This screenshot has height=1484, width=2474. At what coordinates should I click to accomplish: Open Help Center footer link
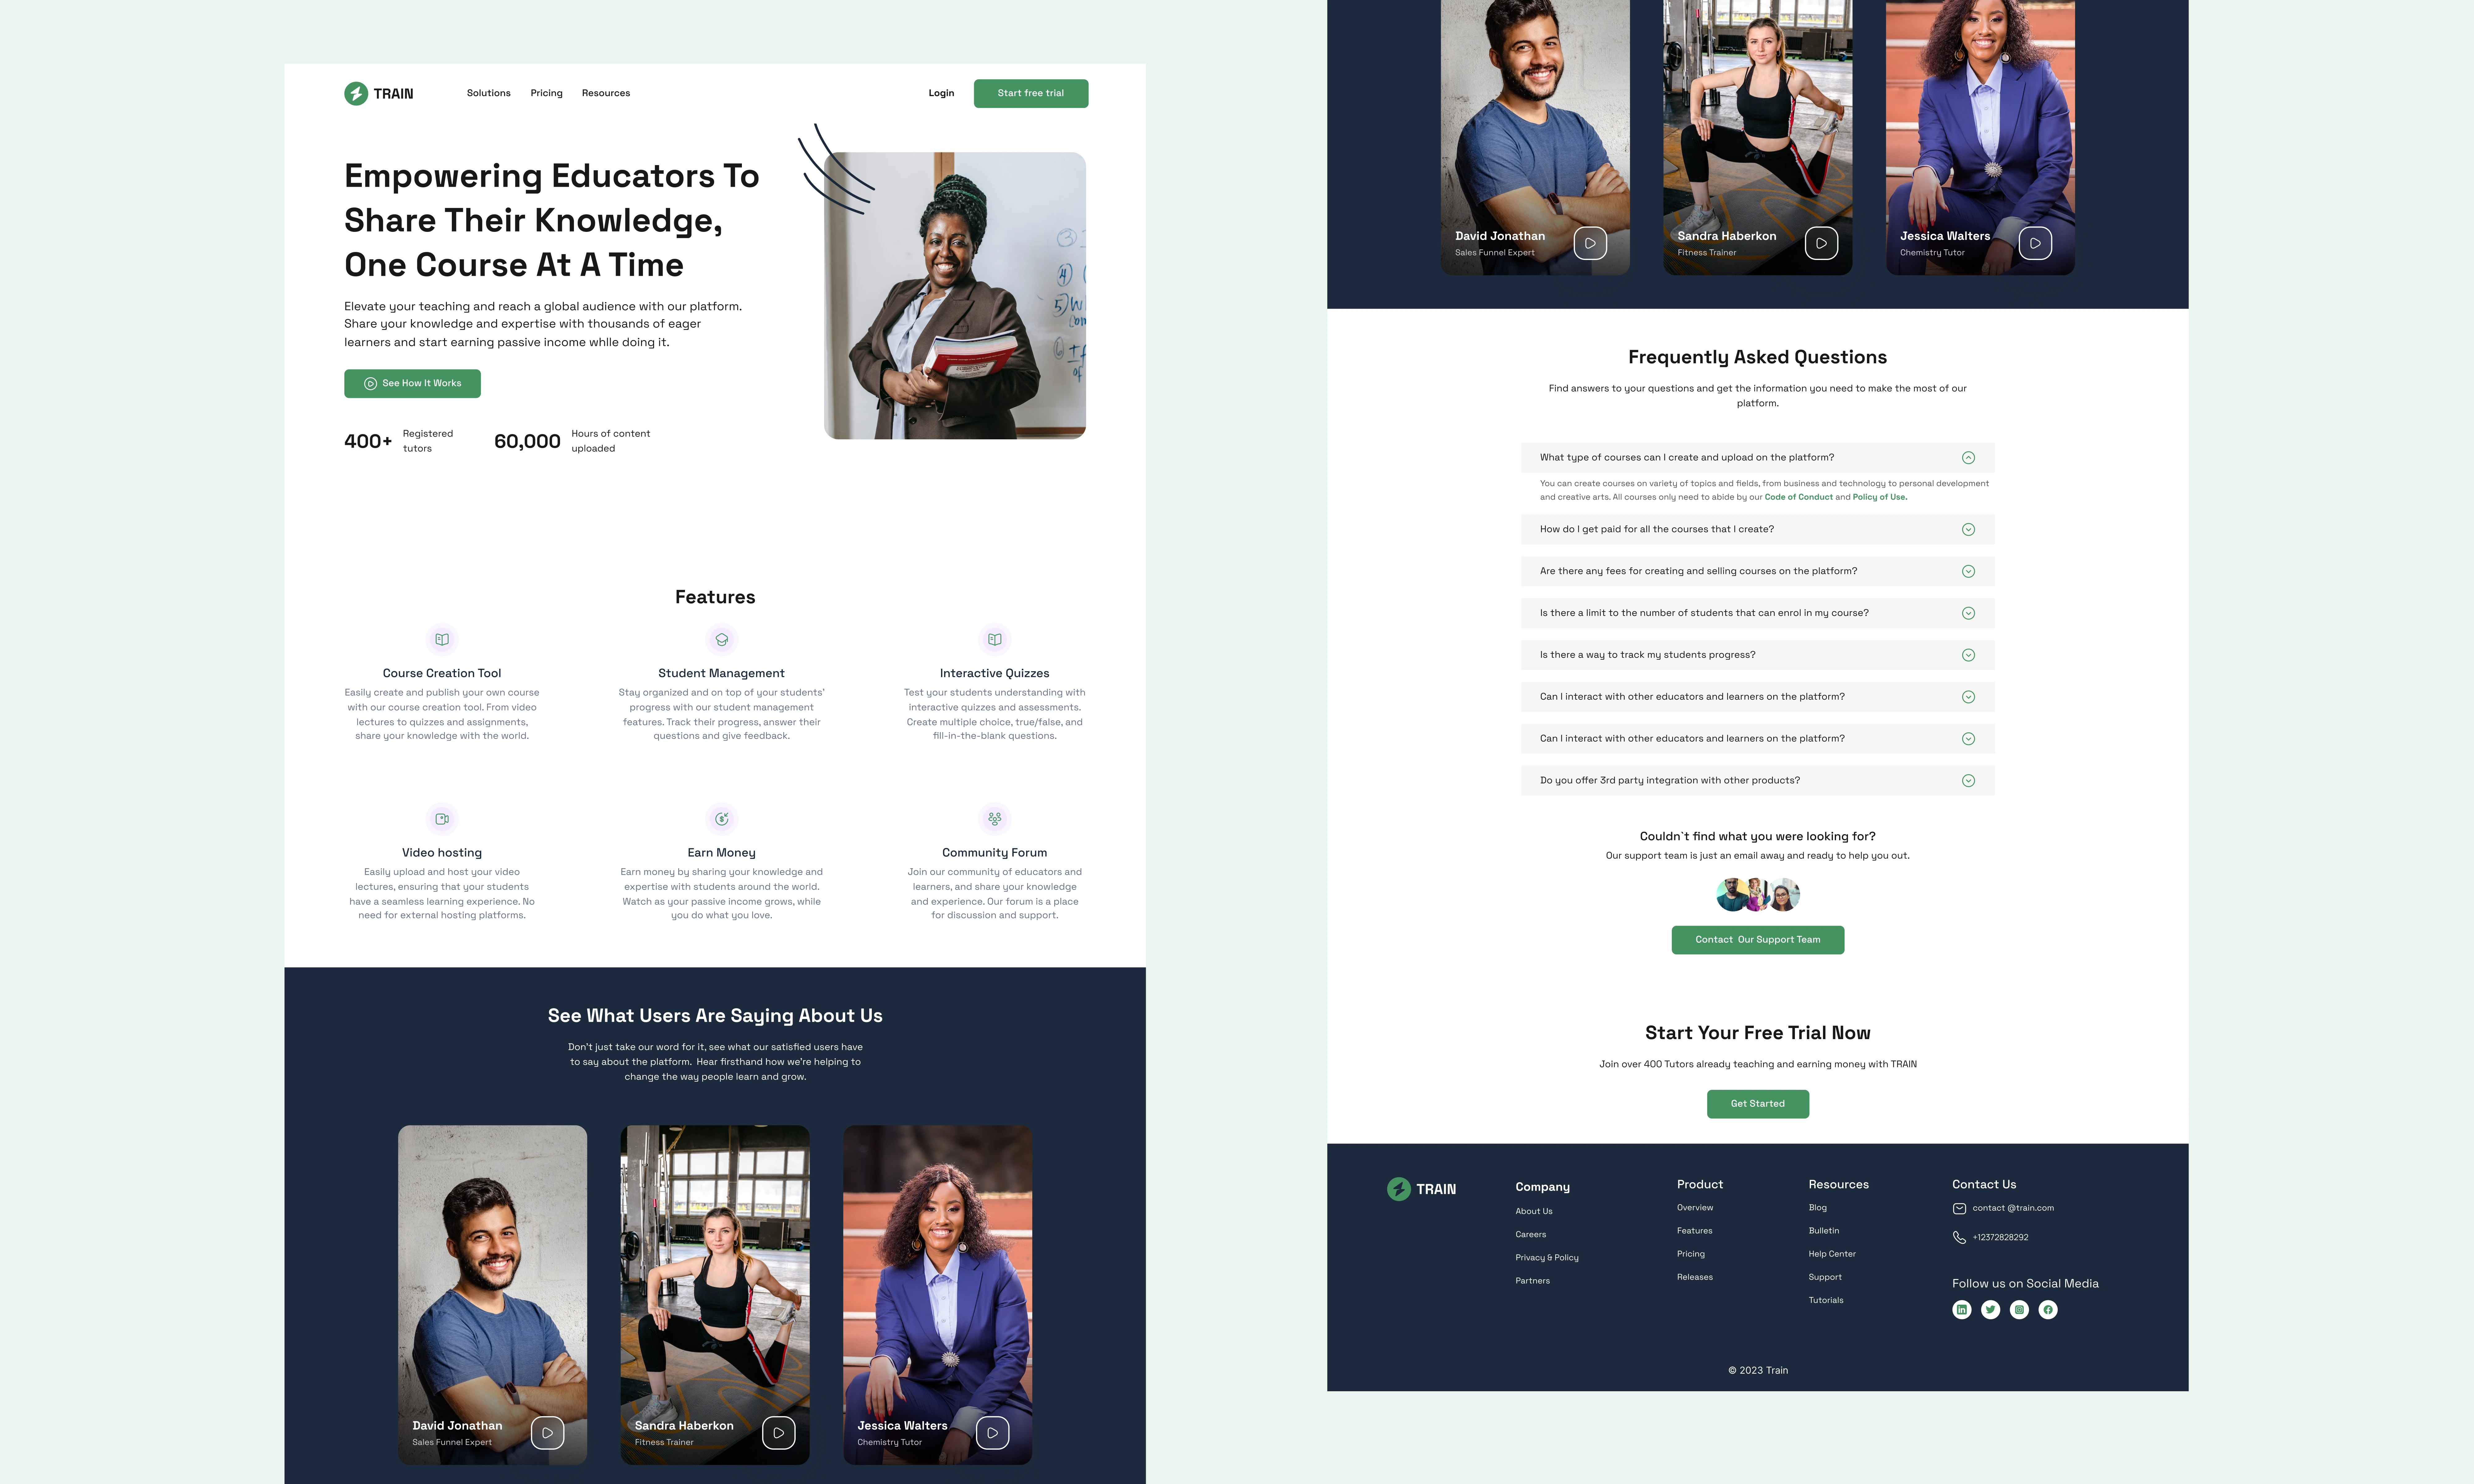coord(1832,1254)
